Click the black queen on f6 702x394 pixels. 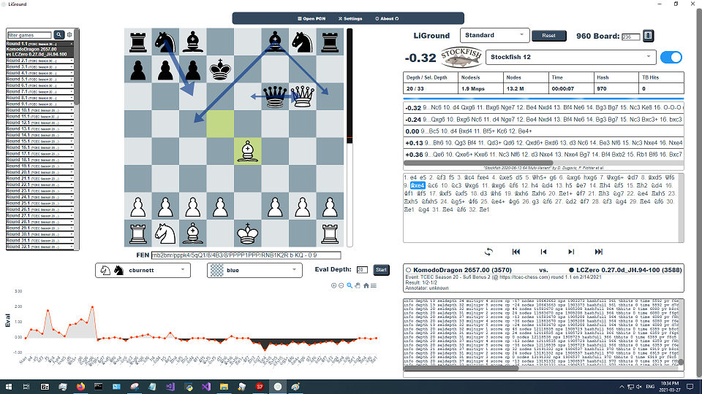coord(275,96)
